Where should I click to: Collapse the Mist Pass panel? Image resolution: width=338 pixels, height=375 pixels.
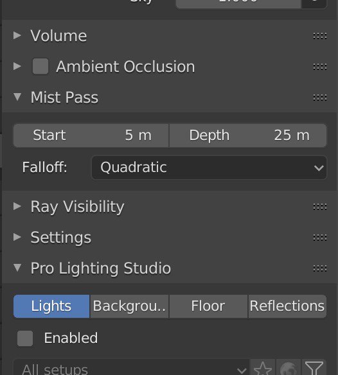tap(17, 97)
